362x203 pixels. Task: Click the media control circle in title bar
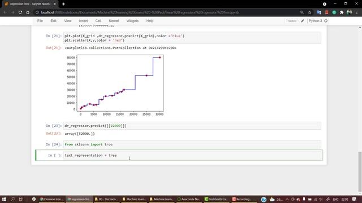click(325, 4)
